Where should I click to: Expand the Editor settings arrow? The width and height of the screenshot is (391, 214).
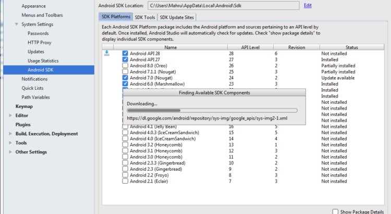click(x=11, y=115)
